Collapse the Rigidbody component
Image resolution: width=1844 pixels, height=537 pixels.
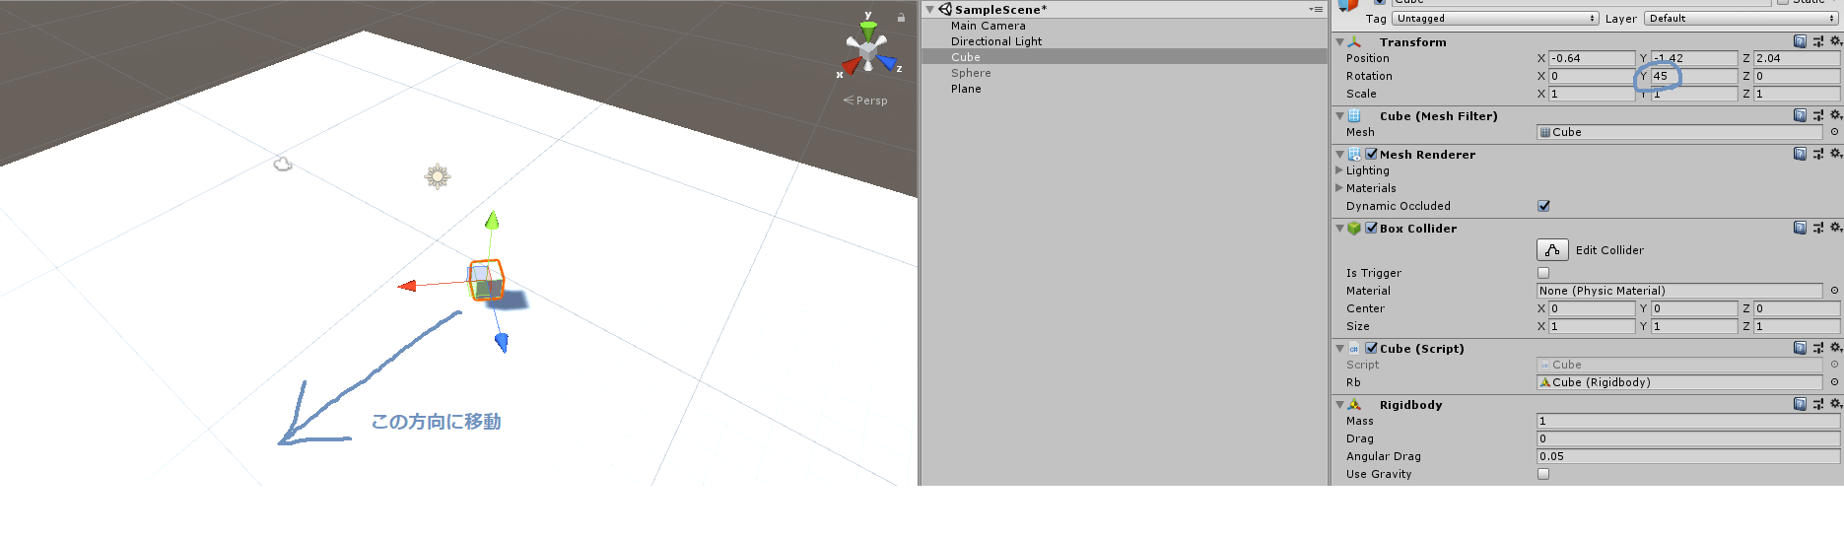[x=1339, y=405]
